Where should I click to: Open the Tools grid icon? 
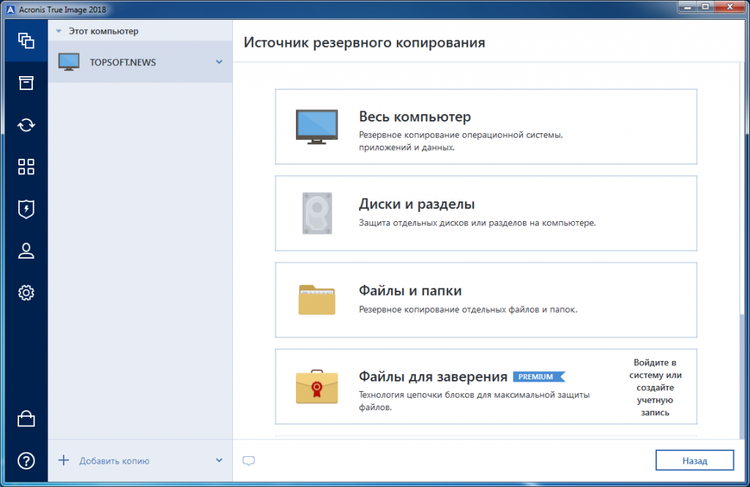(26, 167)
